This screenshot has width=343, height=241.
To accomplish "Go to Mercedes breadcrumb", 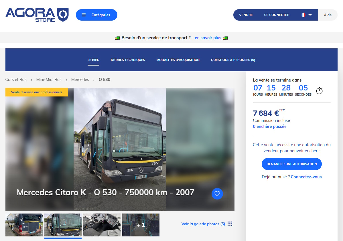I will tap(80, 80).
